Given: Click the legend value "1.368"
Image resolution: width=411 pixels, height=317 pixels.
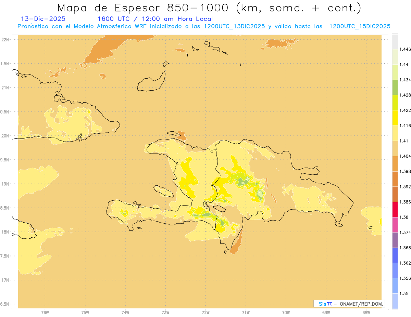Looking at the screenshot, I should 406,248.
